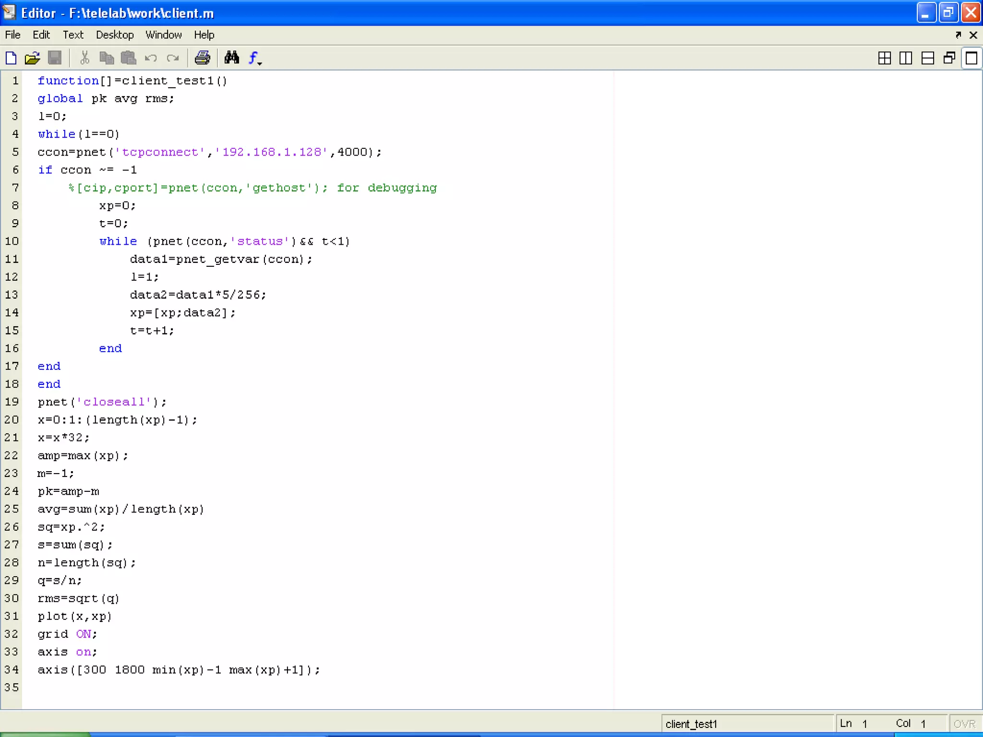Click the Cut scissors icon
983x737 pixels.
(x=84, y=58)
